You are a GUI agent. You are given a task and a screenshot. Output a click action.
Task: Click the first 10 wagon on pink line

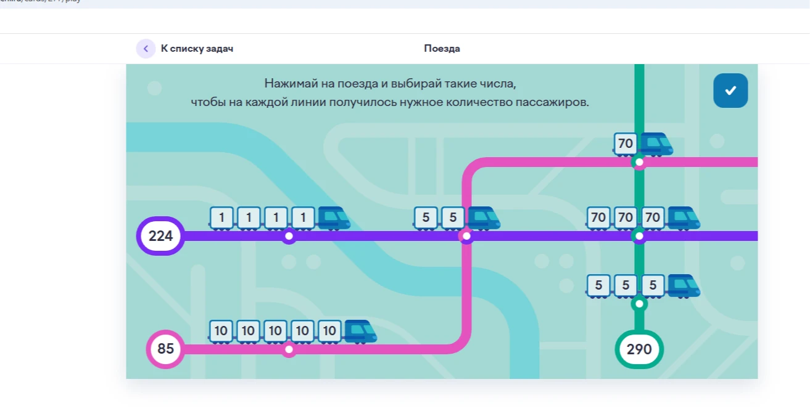pyautogui.click(x=221, y=331)
